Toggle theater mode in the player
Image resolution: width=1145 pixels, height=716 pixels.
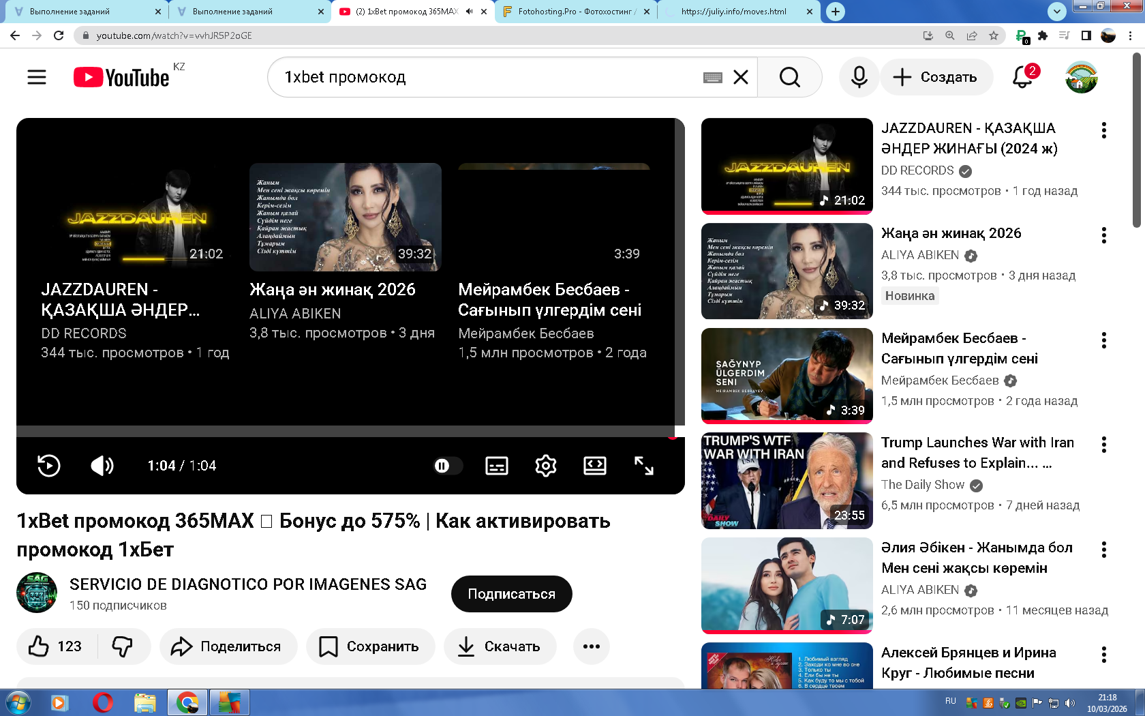click(594, 466)
